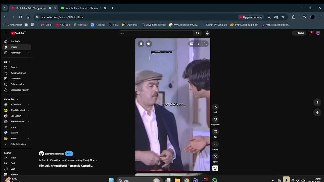The width and height of the screenshot is (324, 182).
Task: Open Canlı under Keşfet
Action: coord(17,163)
